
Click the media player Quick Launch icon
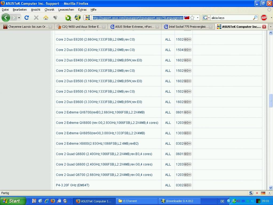click(65, 201)
